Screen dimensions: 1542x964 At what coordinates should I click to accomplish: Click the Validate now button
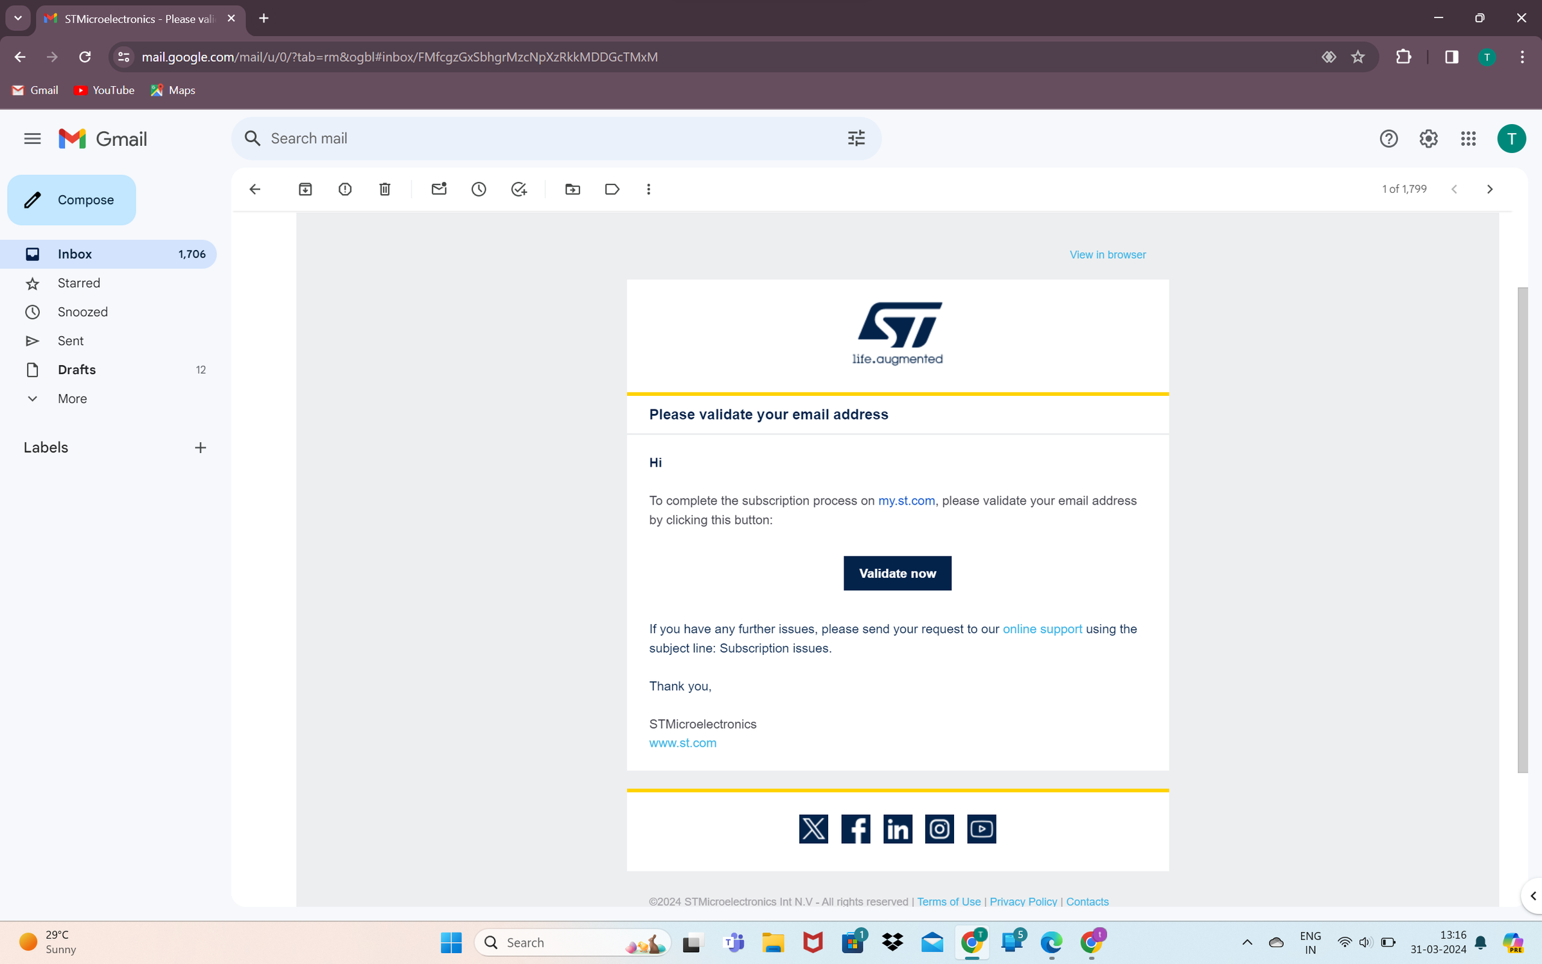tap(897, 573)
